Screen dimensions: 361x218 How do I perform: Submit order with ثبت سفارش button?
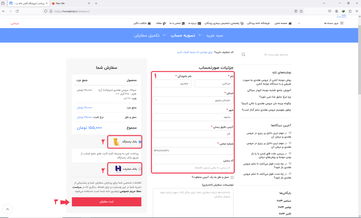pyautogui.click(x=106, y=202)
